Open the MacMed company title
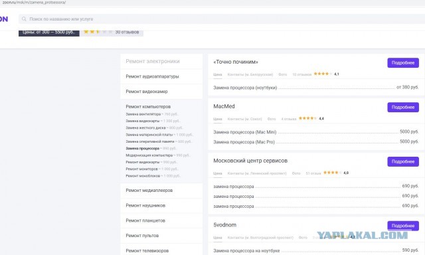This screenshot has height=255, width=425. (224, 106)
